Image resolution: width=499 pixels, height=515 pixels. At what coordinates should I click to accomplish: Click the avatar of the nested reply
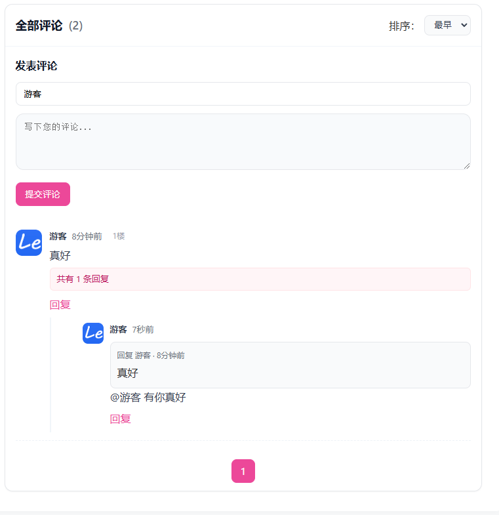tap(93, 333)
